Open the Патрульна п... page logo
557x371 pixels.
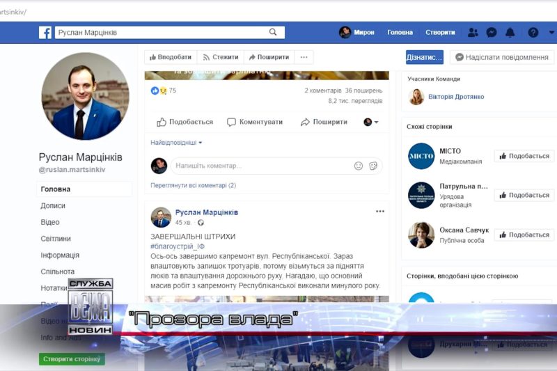tap(421, 196)
